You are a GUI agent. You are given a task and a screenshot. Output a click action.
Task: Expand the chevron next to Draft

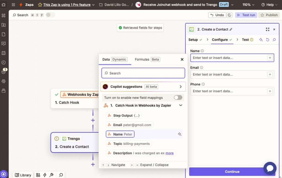[232, 5]
